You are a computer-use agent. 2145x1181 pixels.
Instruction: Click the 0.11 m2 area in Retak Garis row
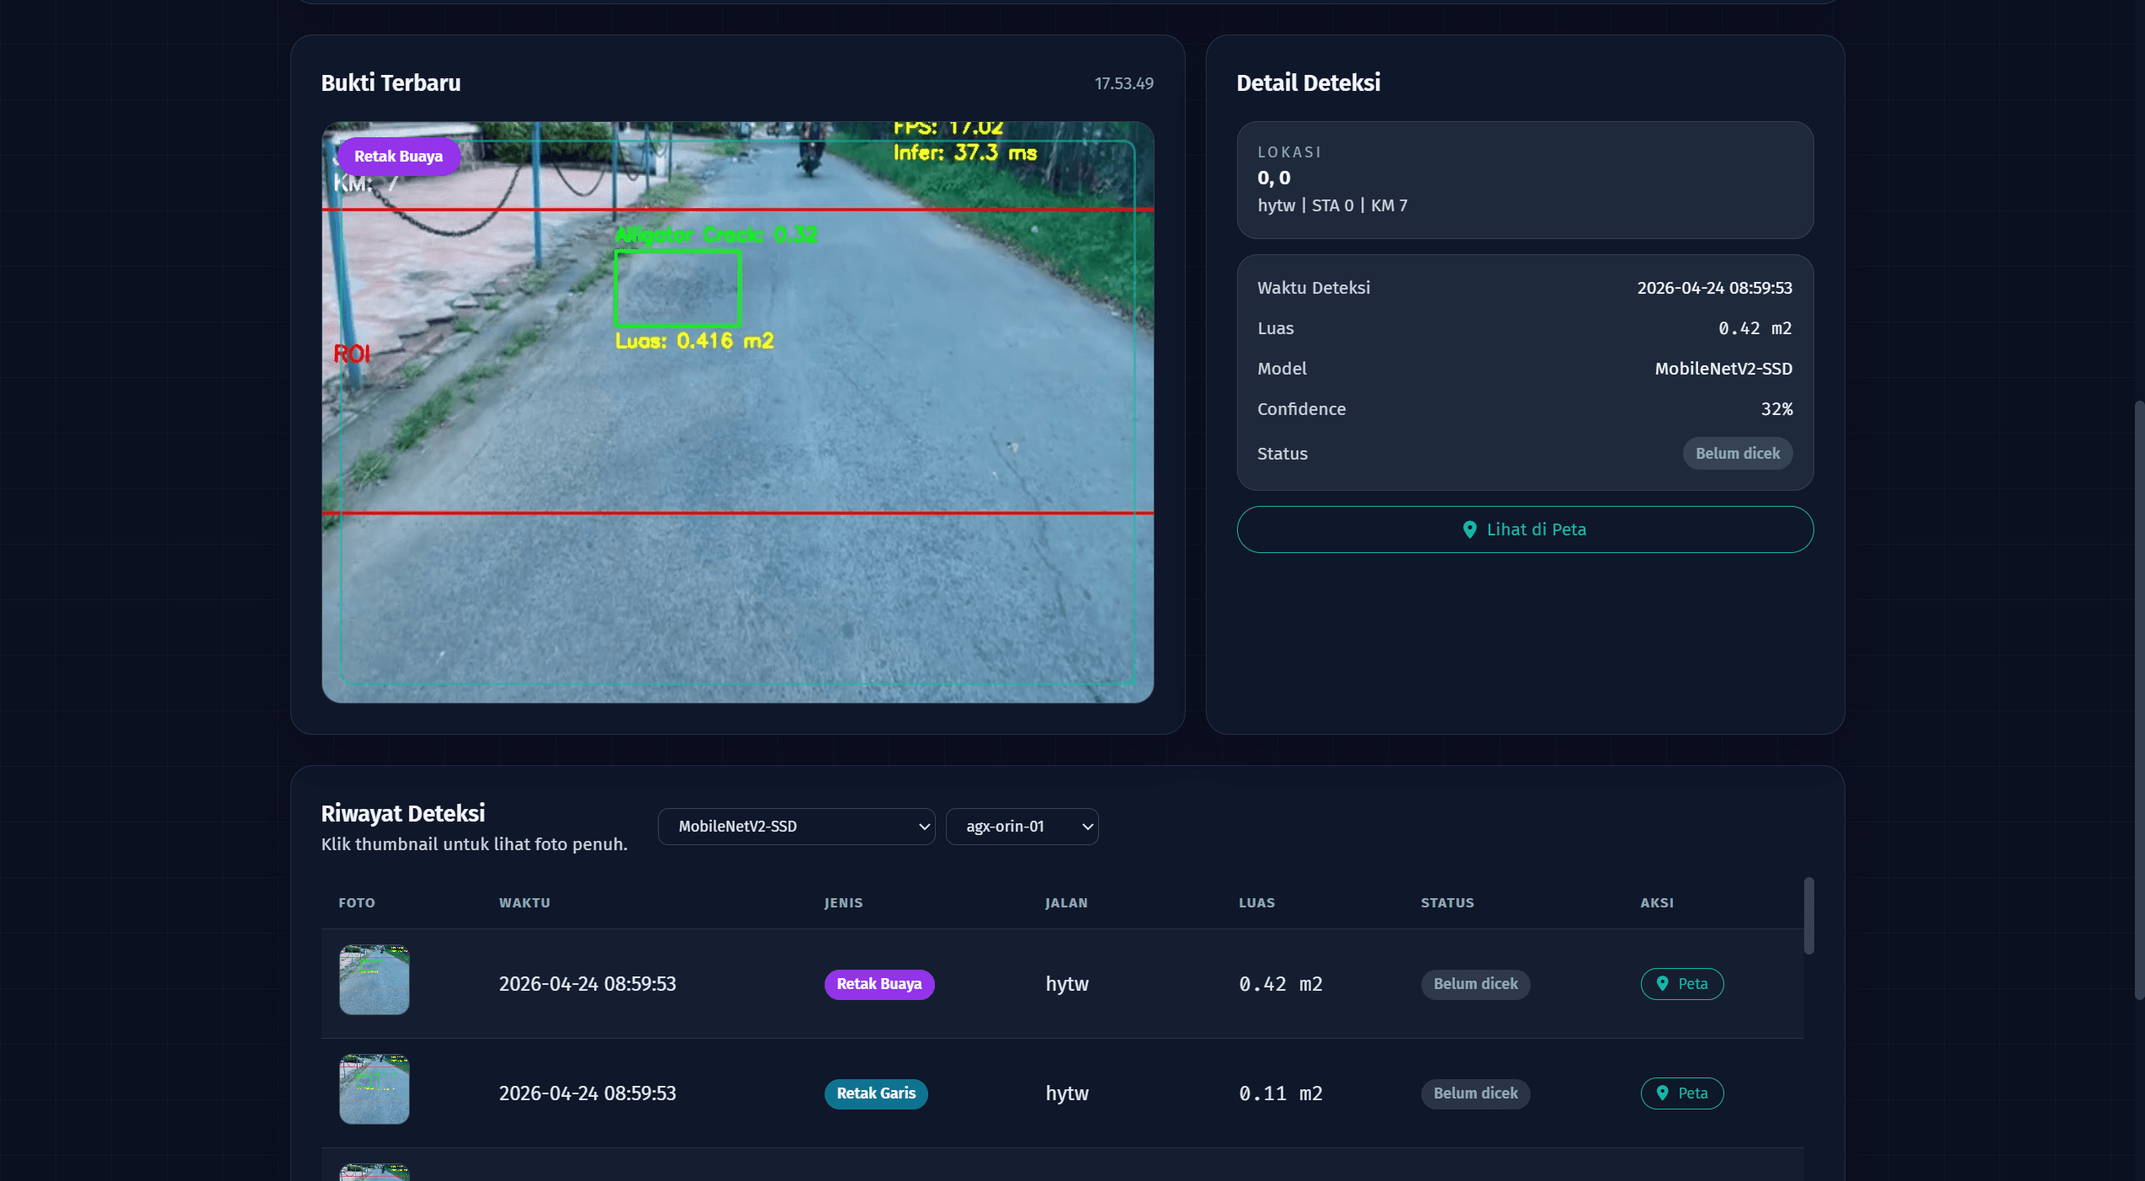1280,1093
